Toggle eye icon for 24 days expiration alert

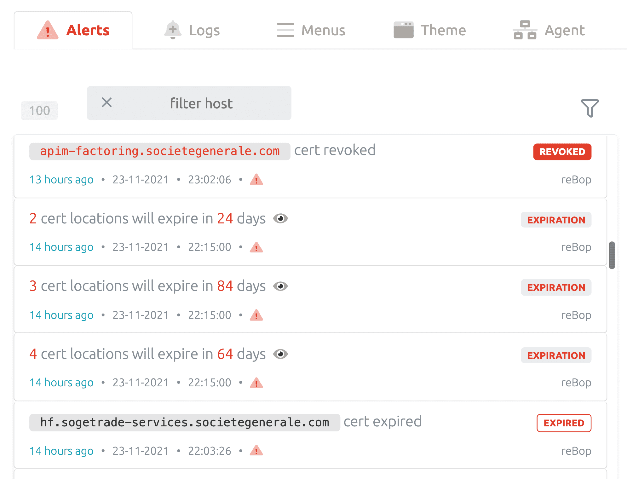[x=280, y=218]
